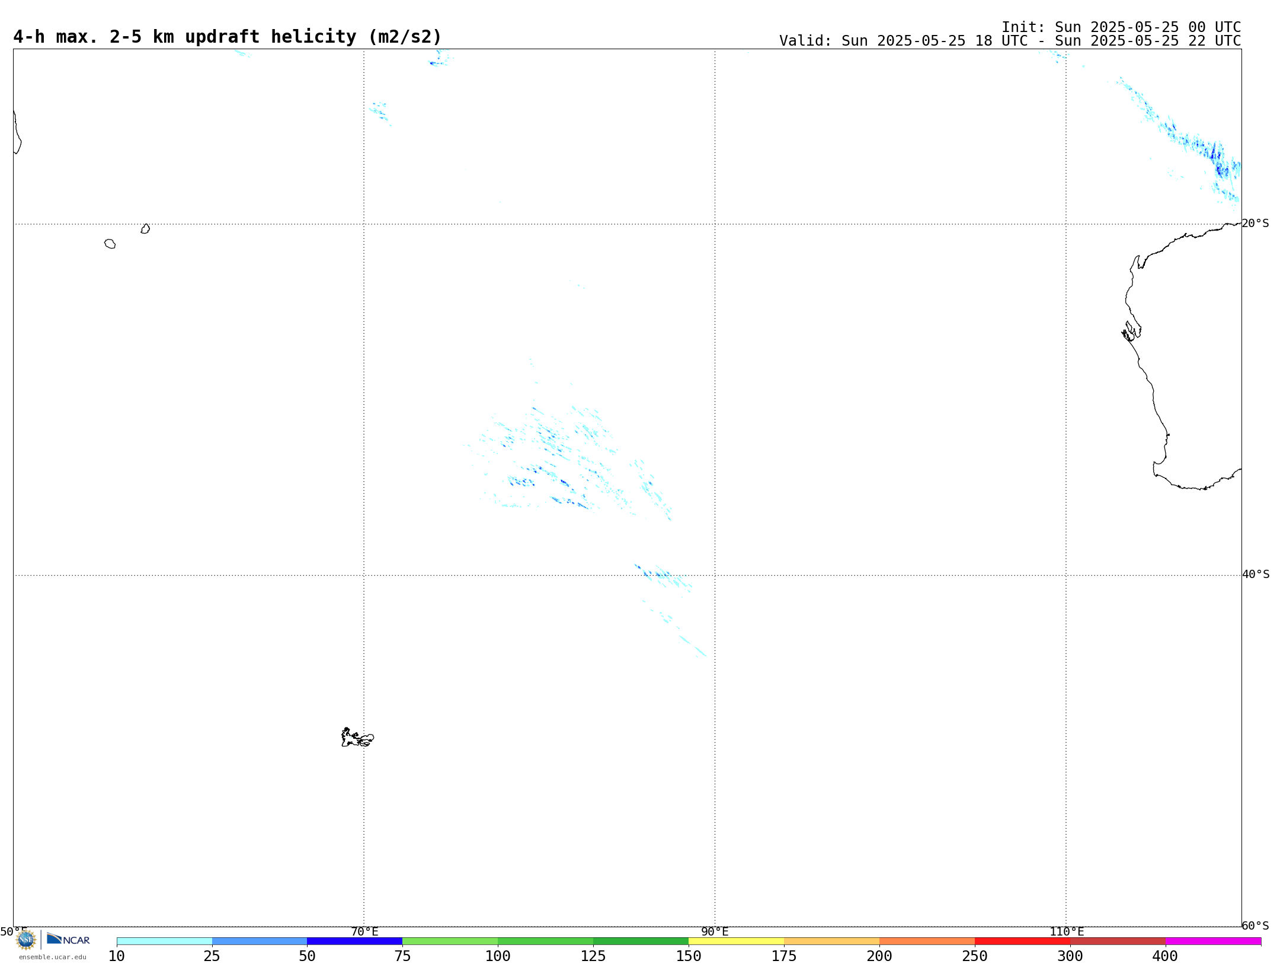Click the bright red 250-300 colorbar segment
1280x964 pixels.
click(1023, 941)
